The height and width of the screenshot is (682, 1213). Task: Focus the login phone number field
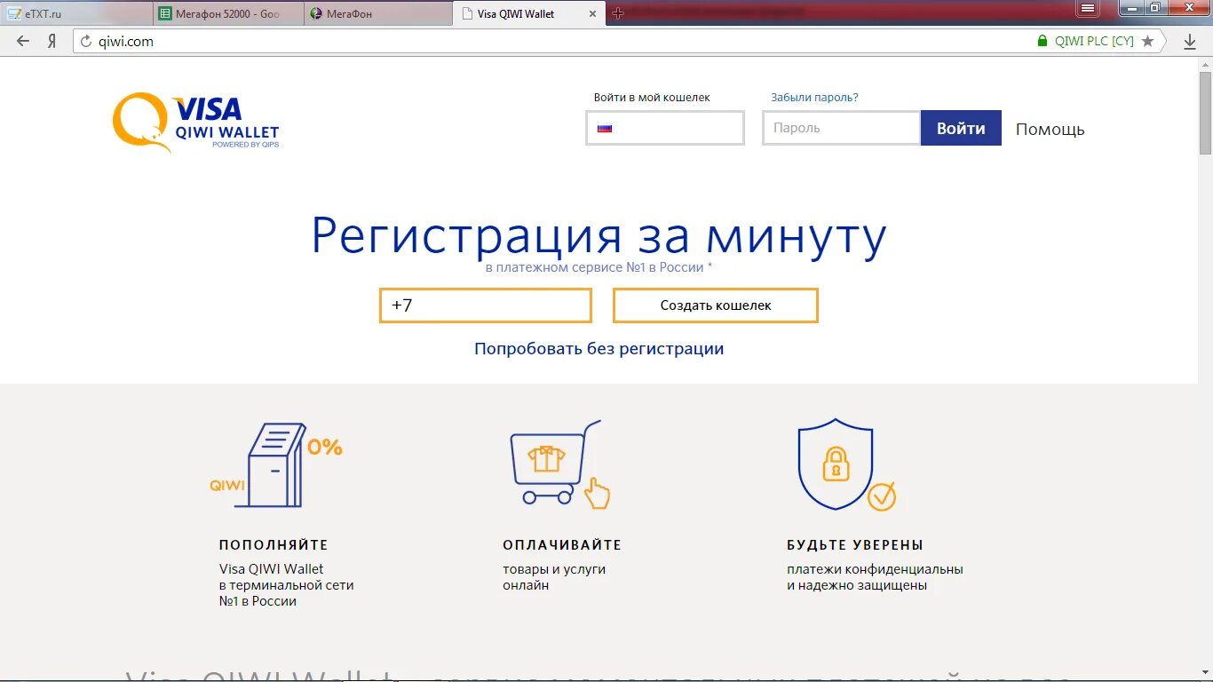point(665,128)
